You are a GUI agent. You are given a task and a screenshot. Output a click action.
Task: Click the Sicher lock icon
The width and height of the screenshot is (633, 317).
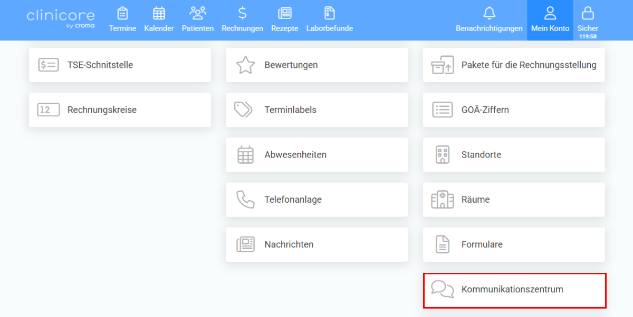click(588, 13)
